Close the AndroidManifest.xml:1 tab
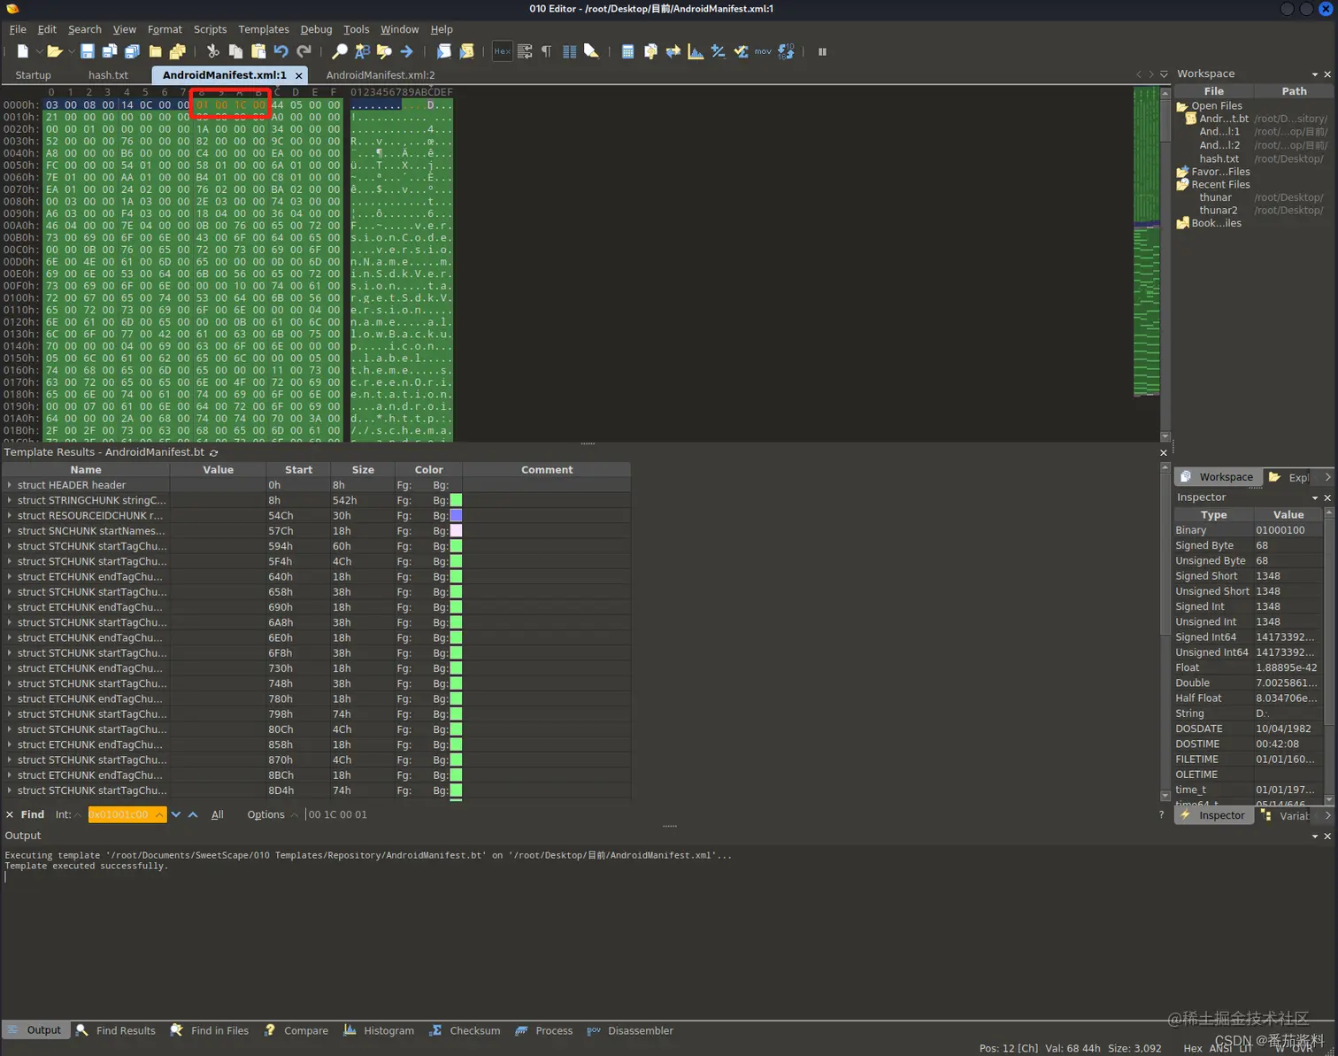Screen dimensions: 1338x1056 click(299, 76)
